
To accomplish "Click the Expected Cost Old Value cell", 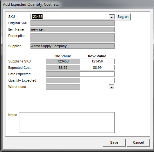I will (x=63, y=68).
